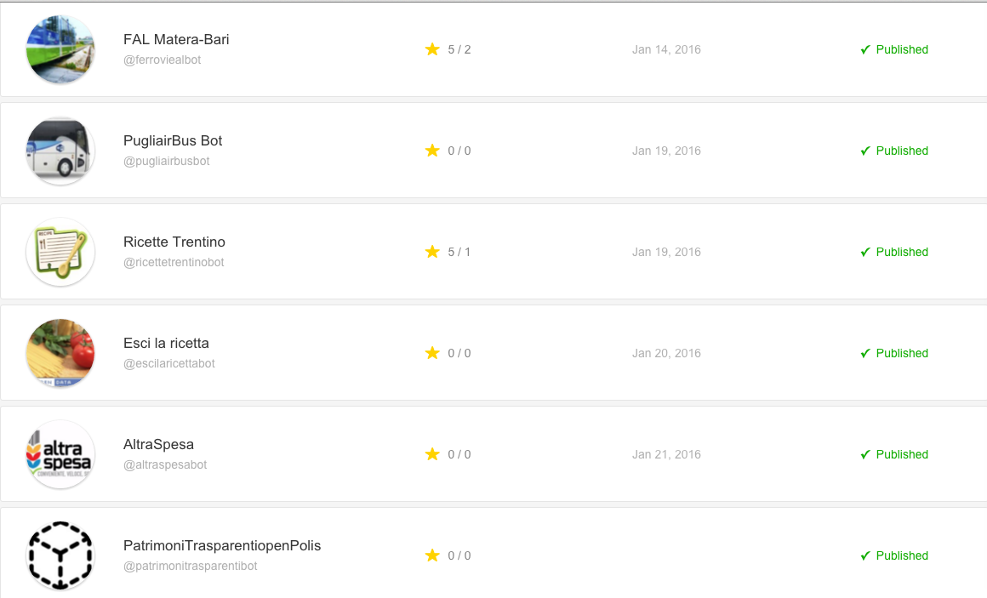The image size is (987, 598).
Task: Select the star icon in AltraSpesa row
Action: click(x=432, y=454)
